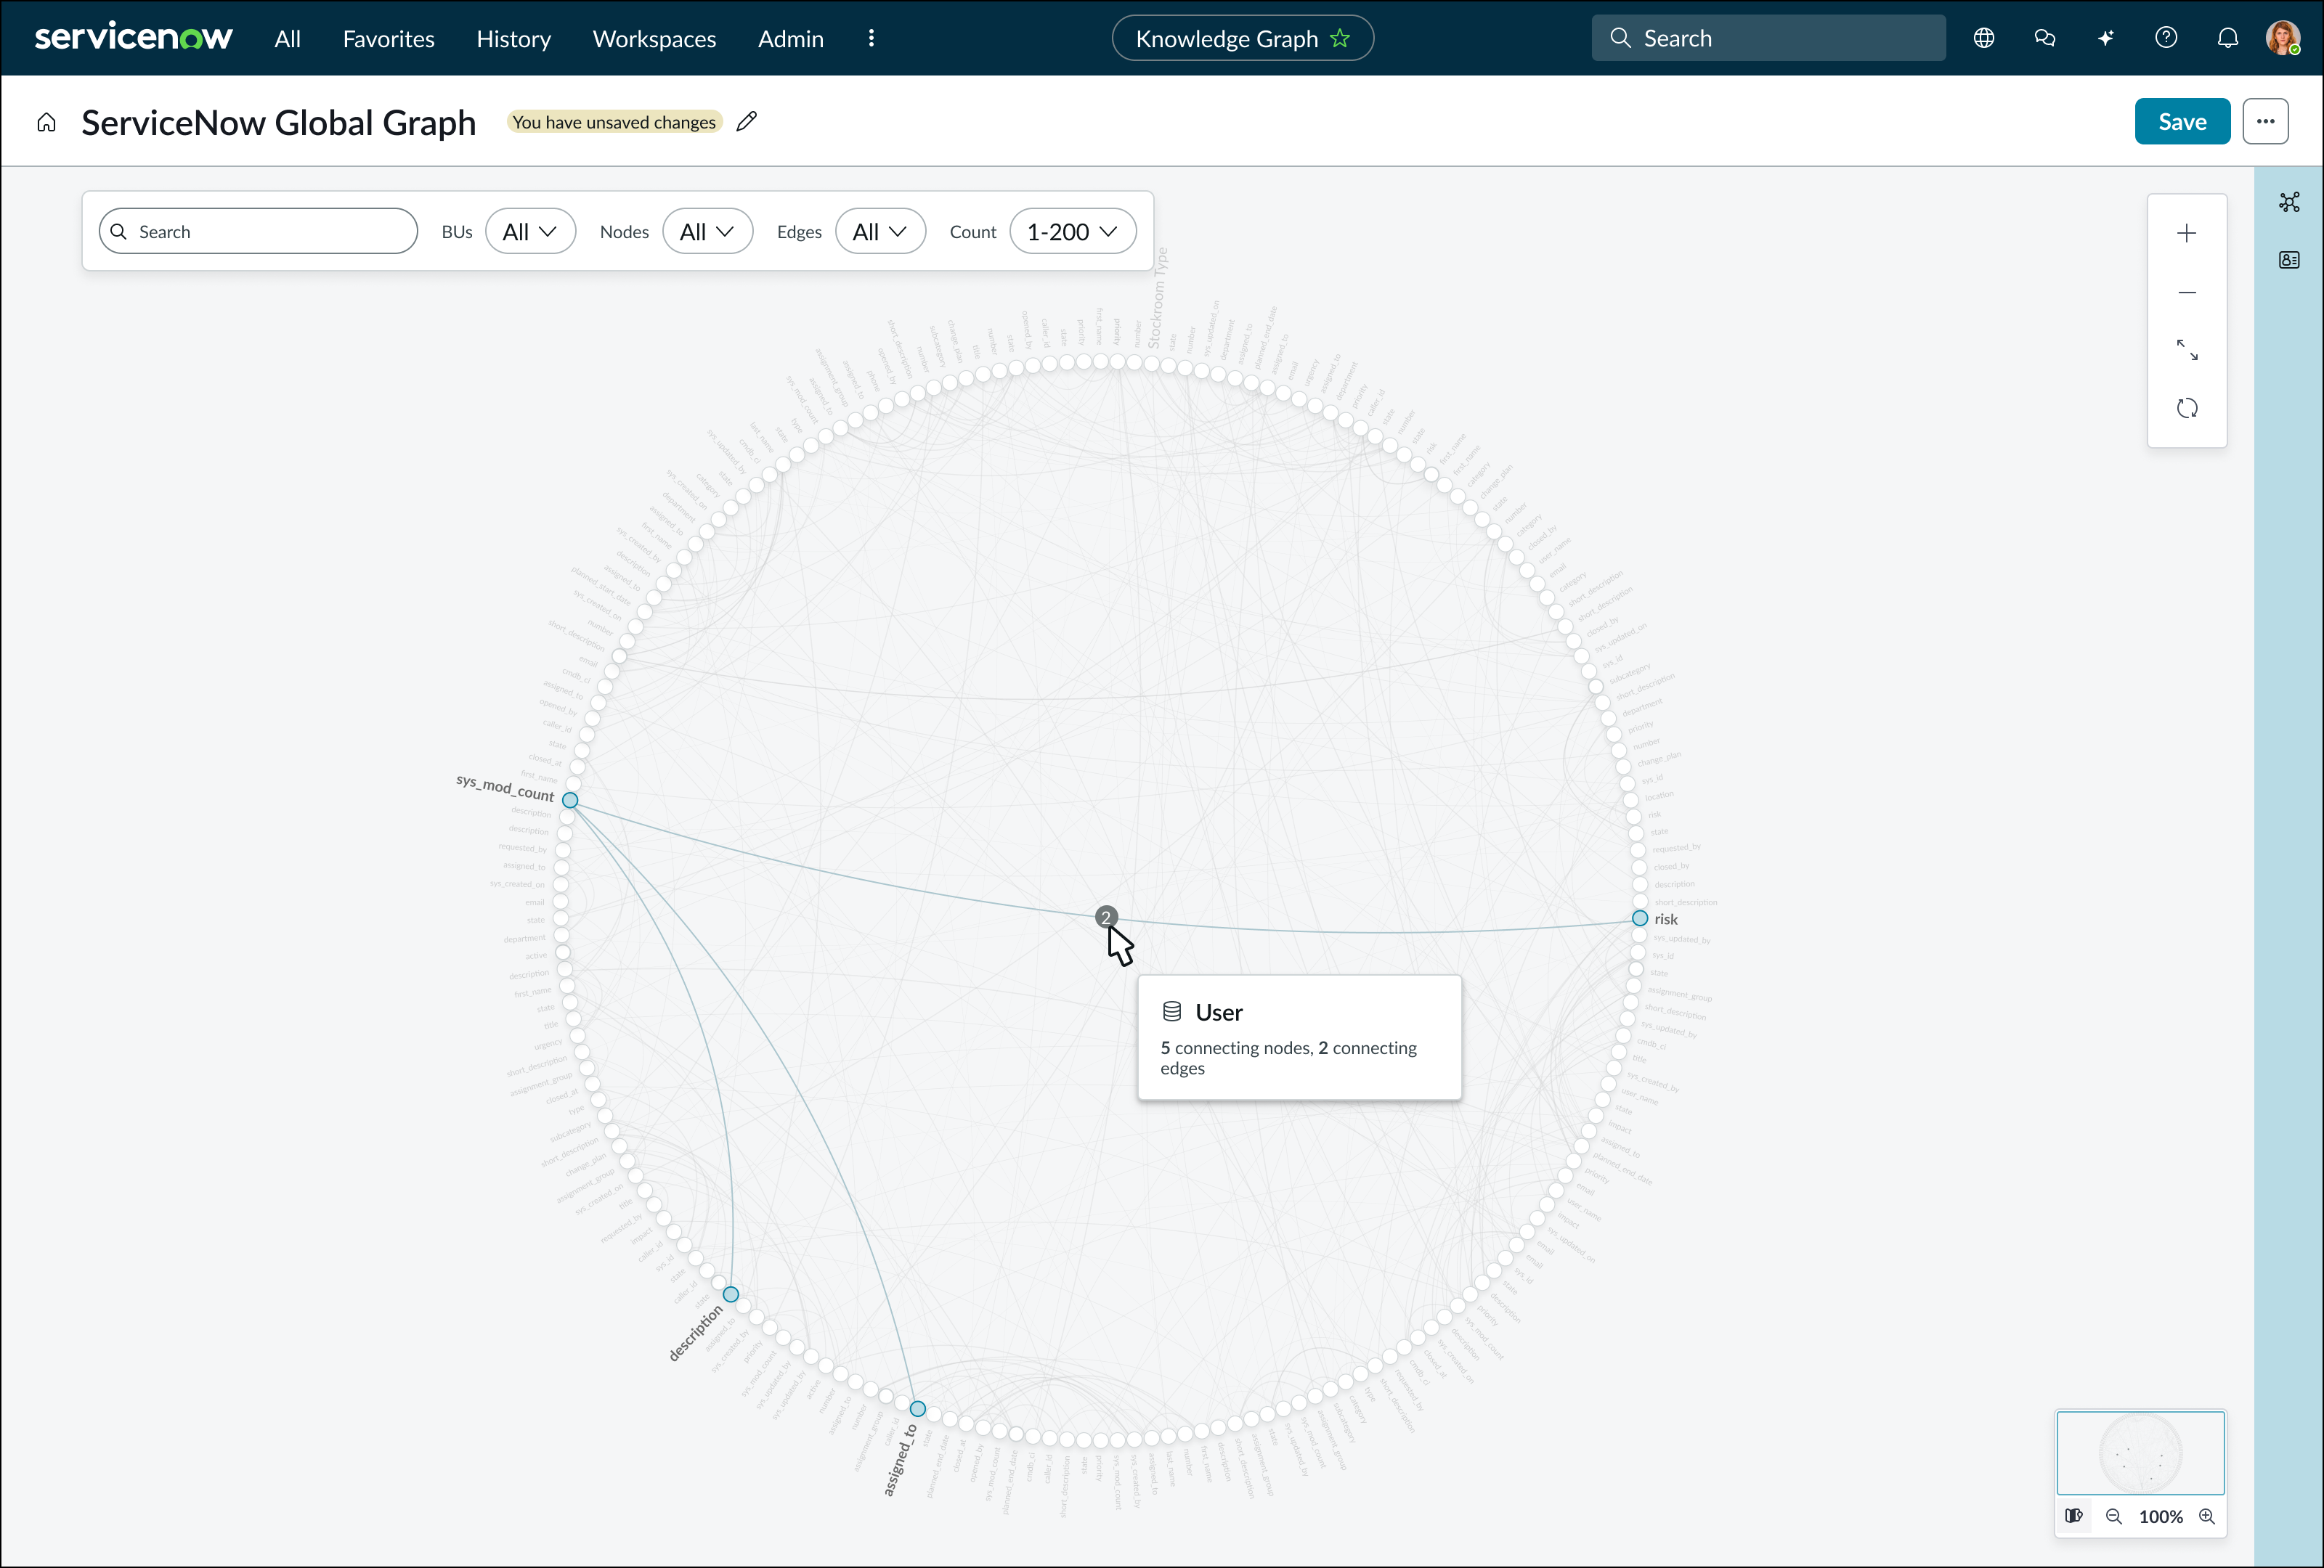Screen dimensions: 2324x1568
Task: Open the Workspaces menu
Action: 654,39
